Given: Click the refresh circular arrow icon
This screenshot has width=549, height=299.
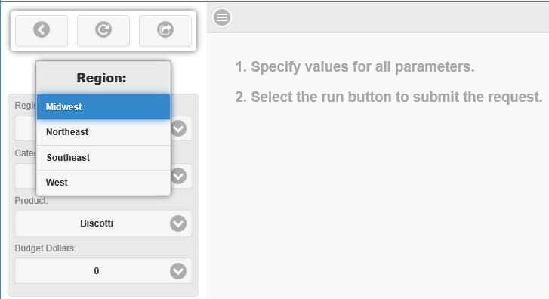Looking at the screenshot, I should point(103,29).
